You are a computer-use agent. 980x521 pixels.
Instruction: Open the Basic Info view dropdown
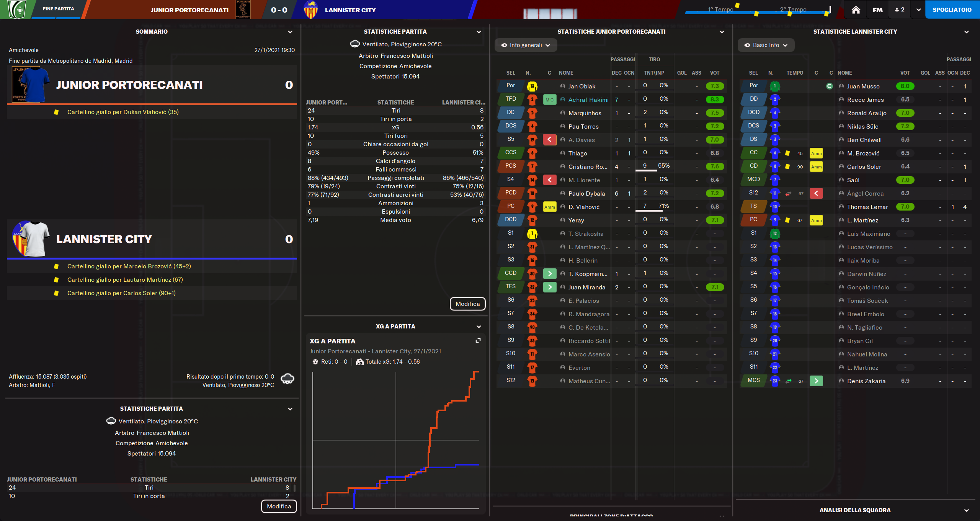click(766, 45)
